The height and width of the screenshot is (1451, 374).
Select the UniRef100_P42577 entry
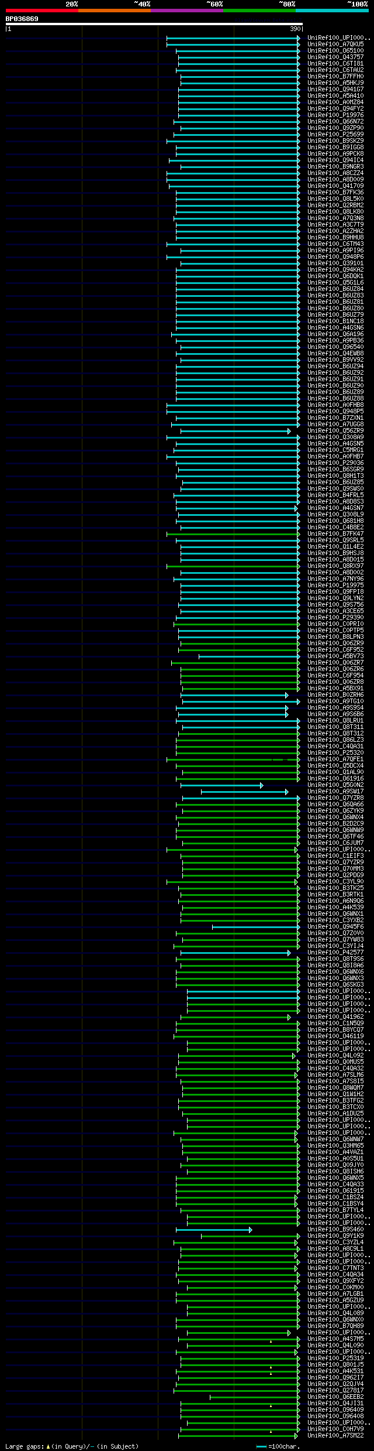click(335, 952)
